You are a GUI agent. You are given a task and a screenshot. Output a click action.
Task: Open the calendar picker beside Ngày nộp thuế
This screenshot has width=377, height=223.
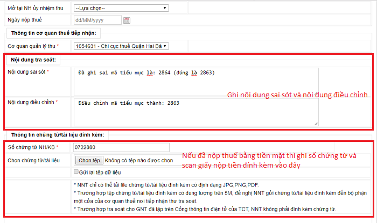[x=127, y=20]
